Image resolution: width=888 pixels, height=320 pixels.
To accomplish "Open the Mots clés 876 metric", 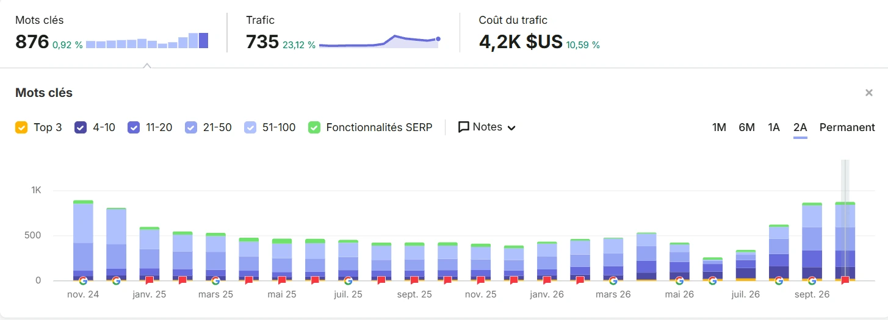I will [x=32, y=41].
